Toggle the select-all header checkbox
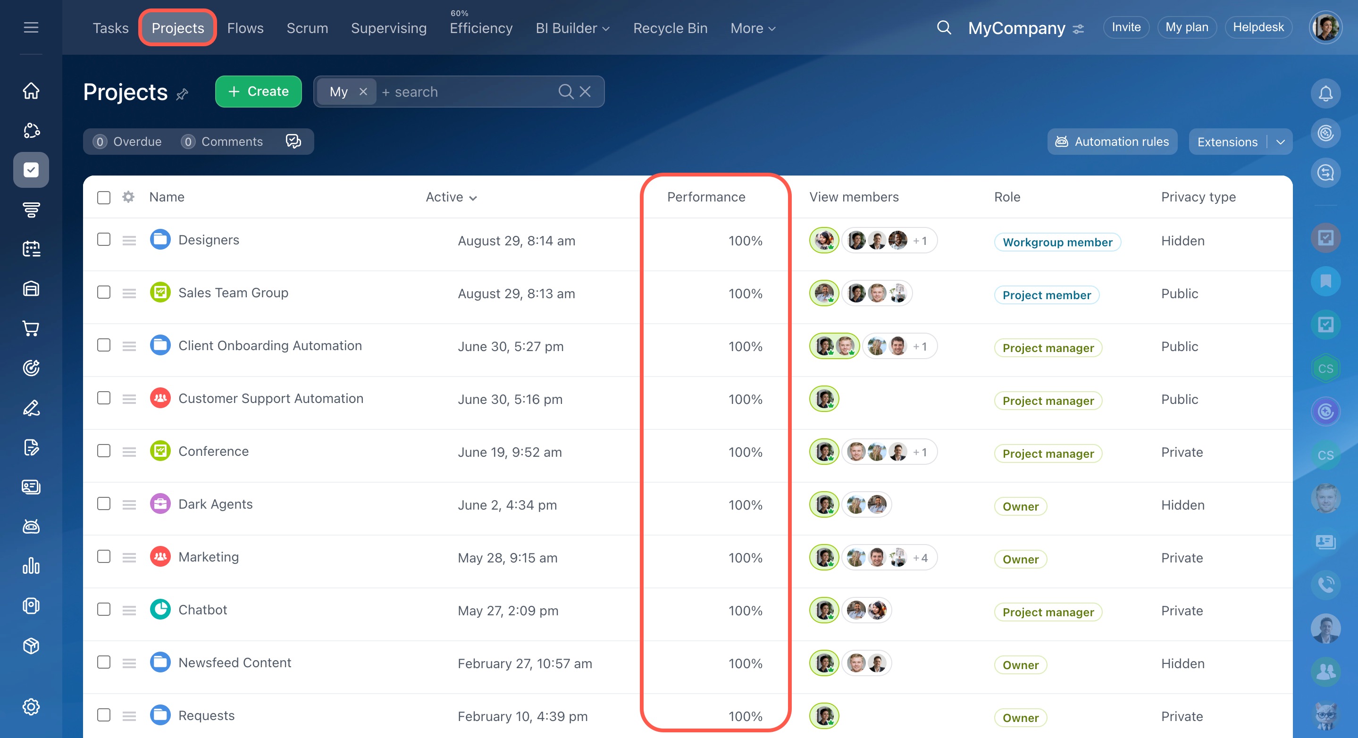 (x=104, y=198)
